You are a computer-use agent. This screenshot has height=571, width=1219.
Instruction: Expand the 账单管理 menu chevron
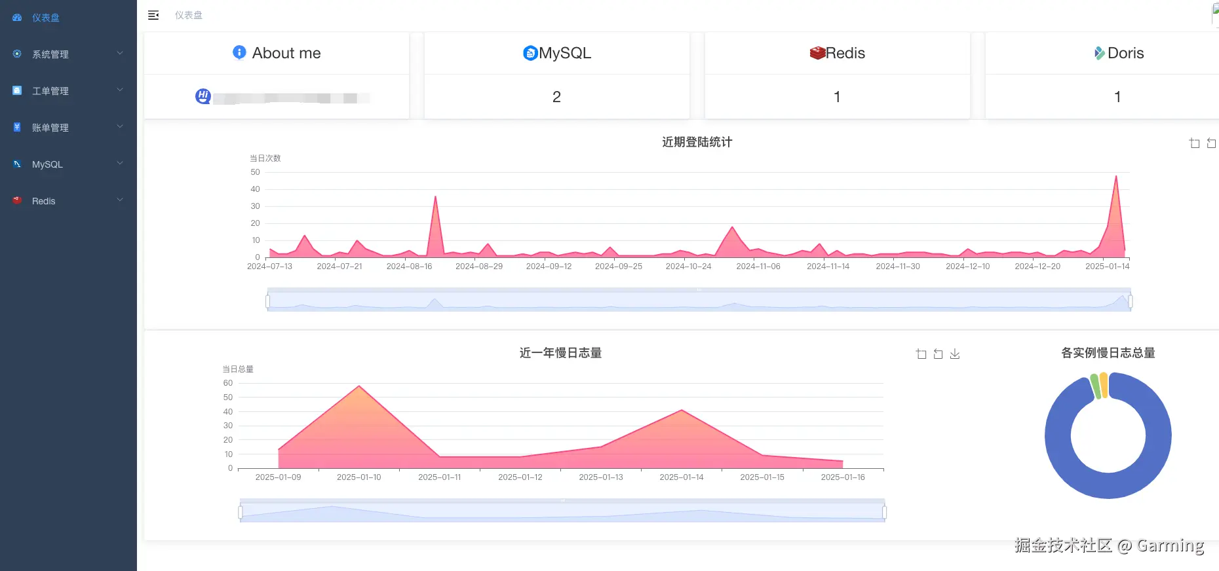coord(120,126)
